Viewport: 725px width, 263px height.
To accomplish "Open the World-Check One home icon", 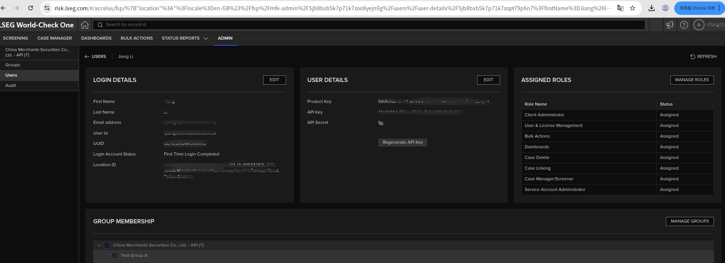I will click(x=85, y=25).
